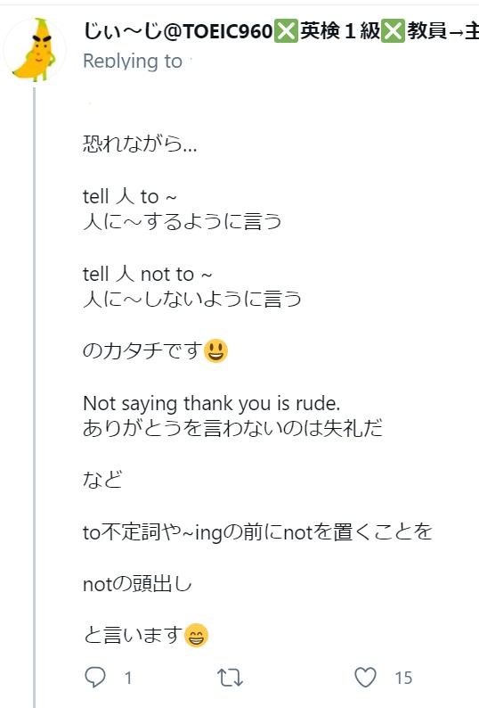Click the line 'tell 人 not to ~'
The width and height of the screenshot is (479, 708).
tap(147, 274)
